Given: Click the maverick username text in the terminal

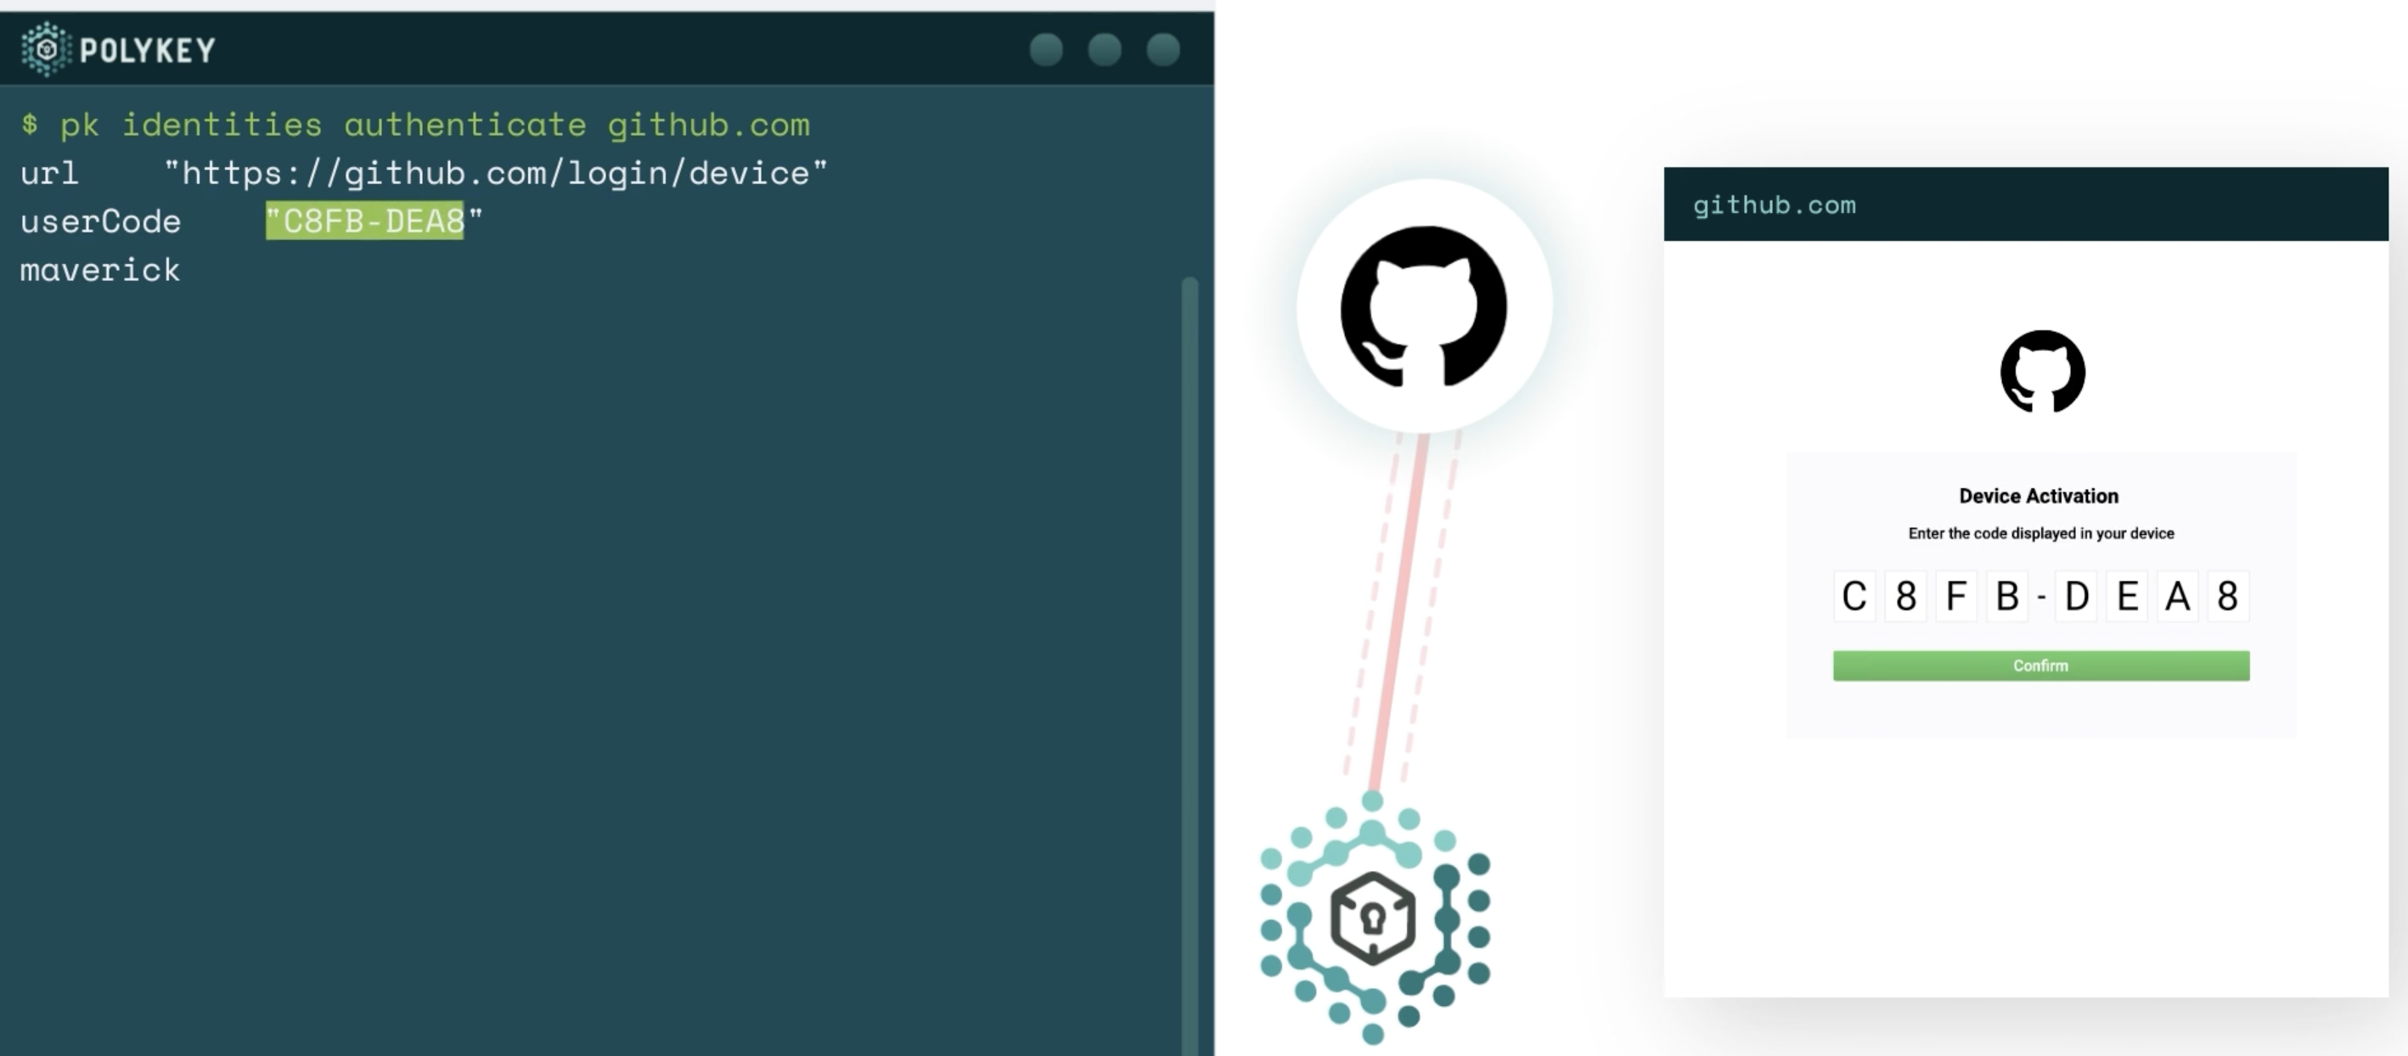Looking at the screenshot, I should click(x=99, y=270).
